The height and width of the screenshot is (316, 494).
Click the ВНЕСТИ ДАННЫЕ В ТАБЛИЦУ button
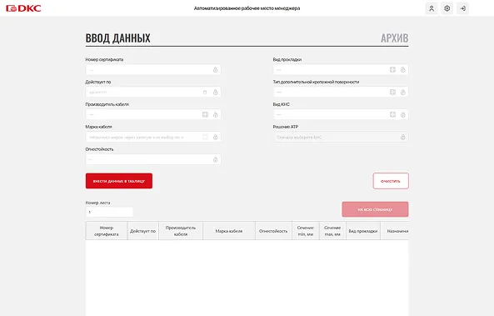pyautogui.click(x=119, y=181)
